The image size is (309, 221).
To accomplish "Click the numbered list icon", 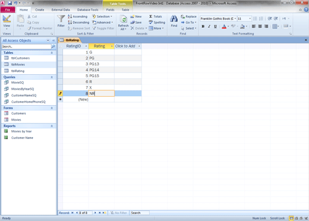I will pos(261,18).
